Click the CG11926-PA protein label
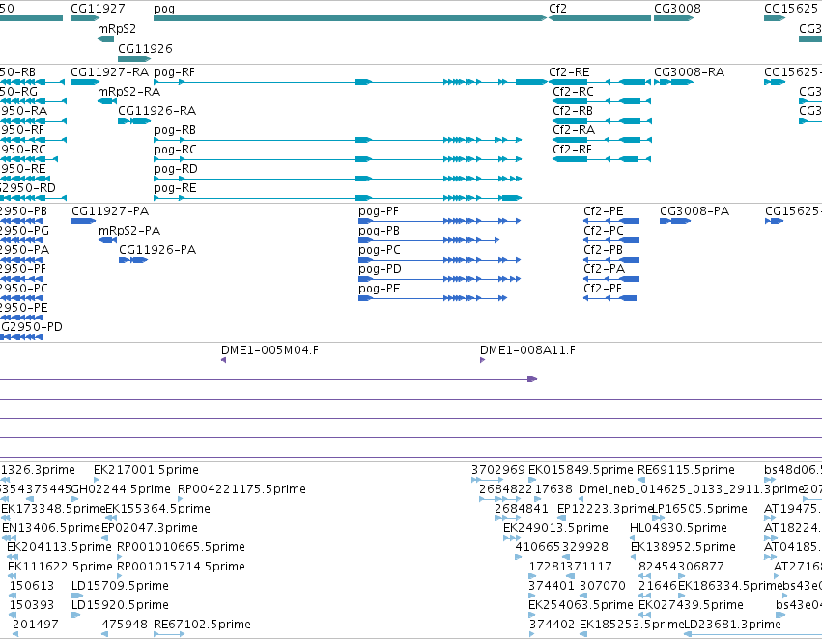 (x=157, y=250)
